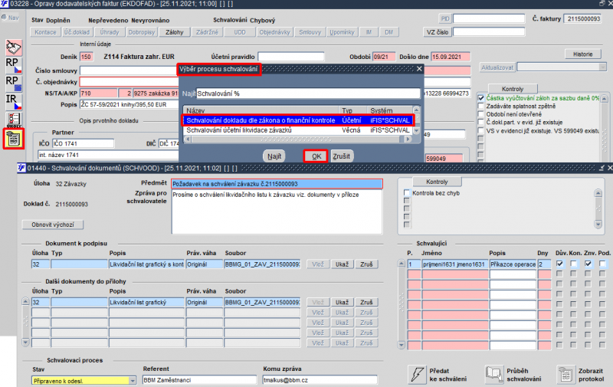Click Zobrazit protokol document icon
This screenshot has height=387, width=613.
[x=565, y=375]
